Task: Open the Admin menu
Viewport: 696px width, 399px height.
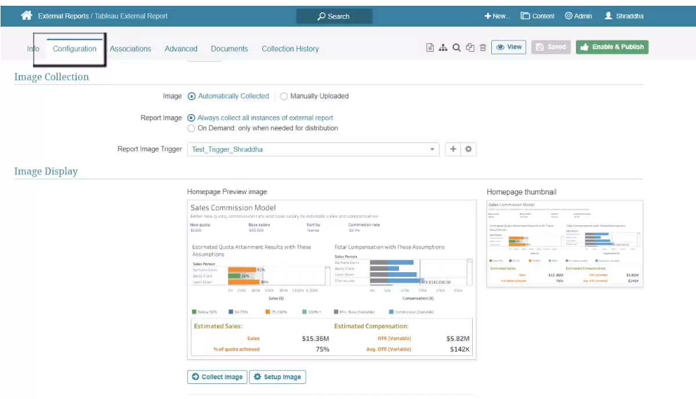Action: pos(578,16)
